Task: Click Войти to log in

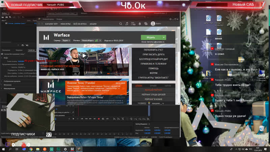Action: pos(159,24)
